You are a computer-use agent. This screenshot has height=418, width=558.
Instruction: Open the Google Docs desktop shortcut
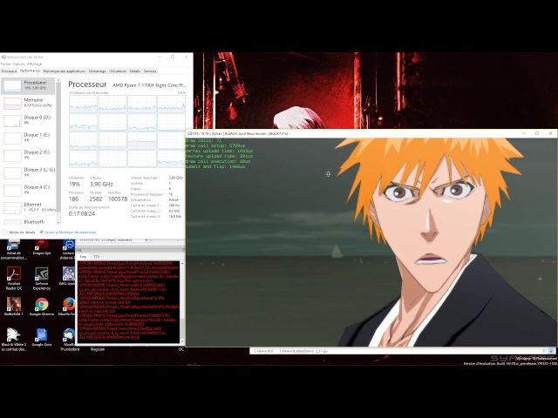tap(42, 337)
